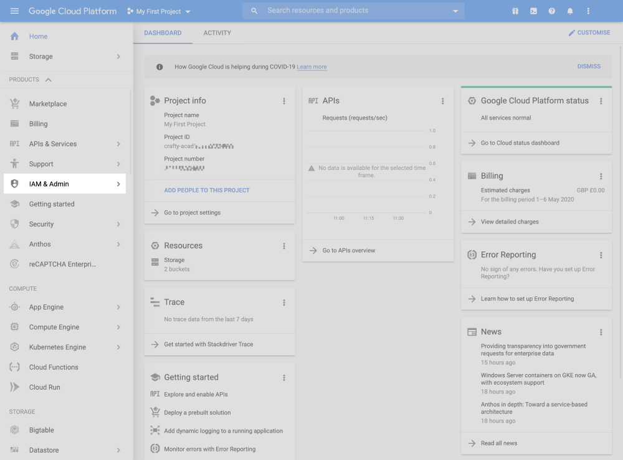Expand the IAM & Admin submenu

point(118,184)
